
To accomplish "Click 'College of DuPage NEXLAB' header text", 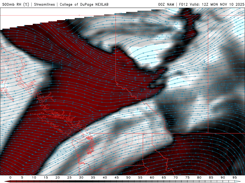I will [x=84, y=4].
